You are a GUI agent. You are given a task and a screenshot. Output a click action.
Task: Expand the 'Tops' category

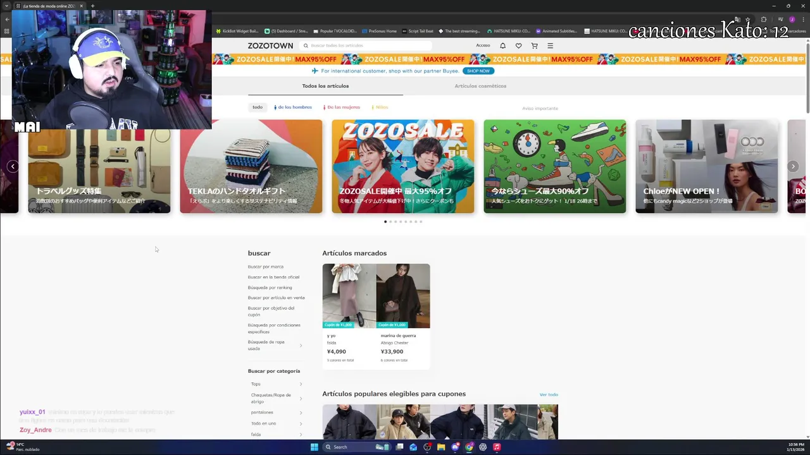coord(301,384)
